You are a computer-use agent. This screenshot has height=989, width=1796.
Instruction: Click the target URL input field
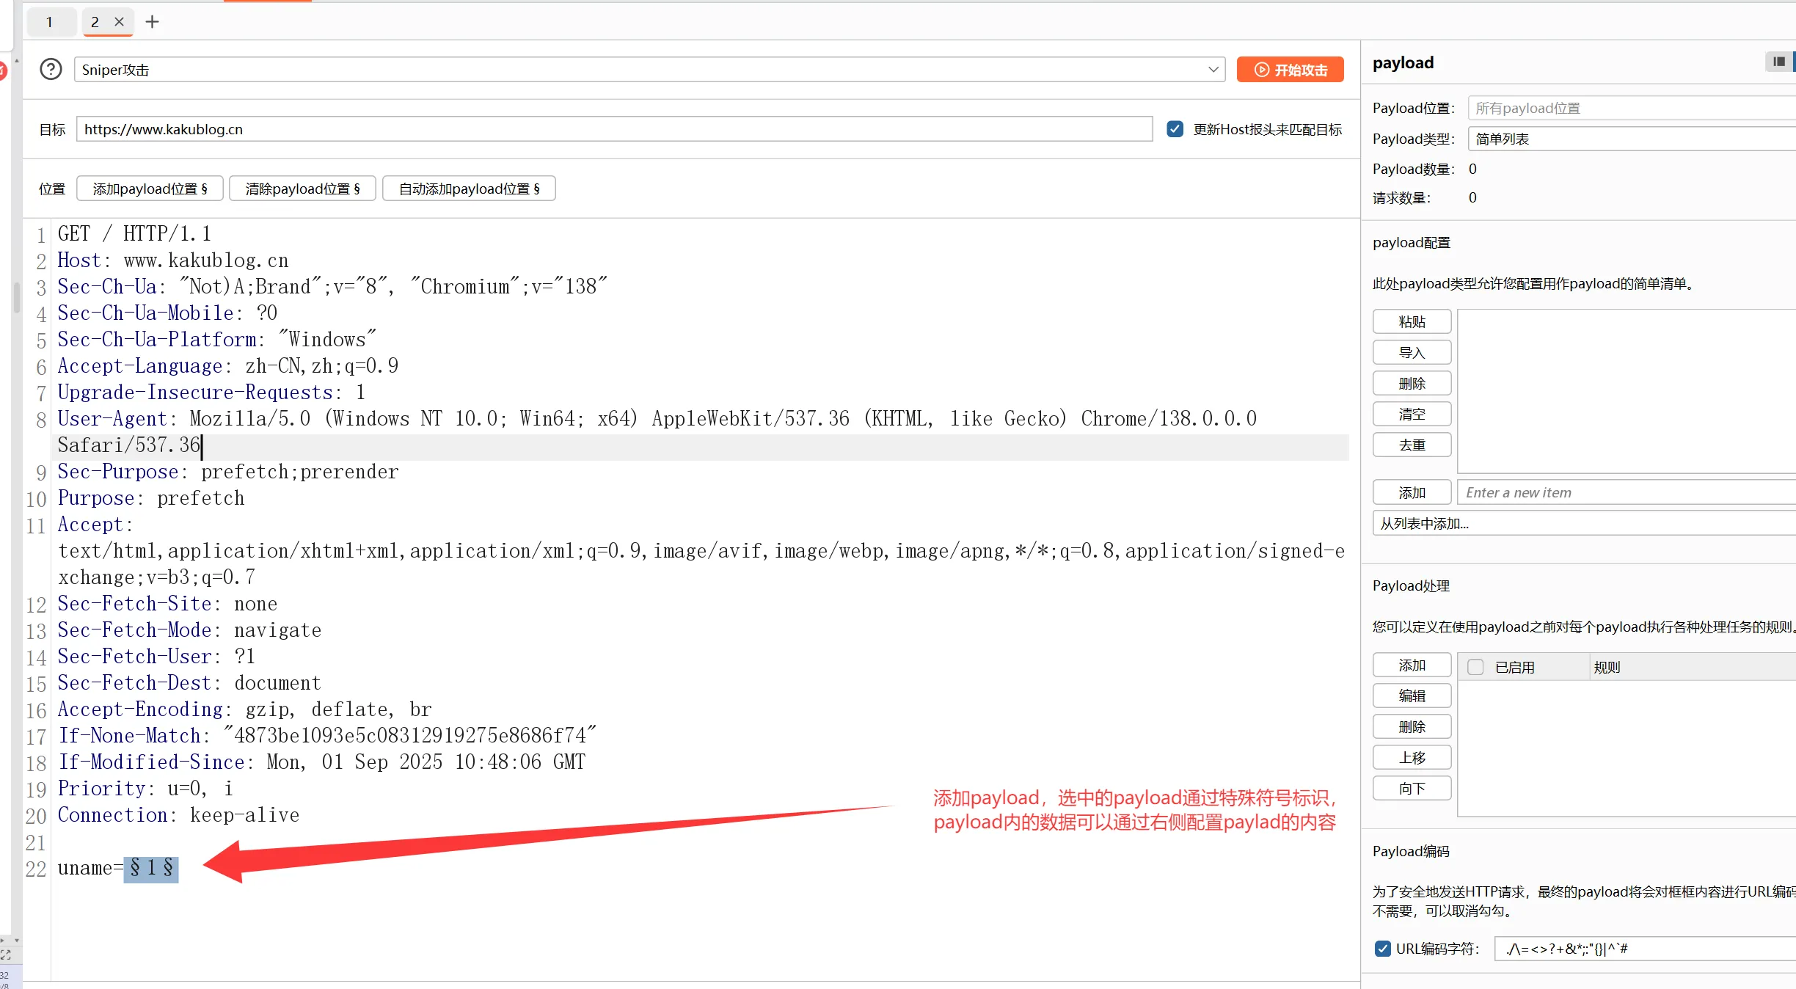(613, 129)
